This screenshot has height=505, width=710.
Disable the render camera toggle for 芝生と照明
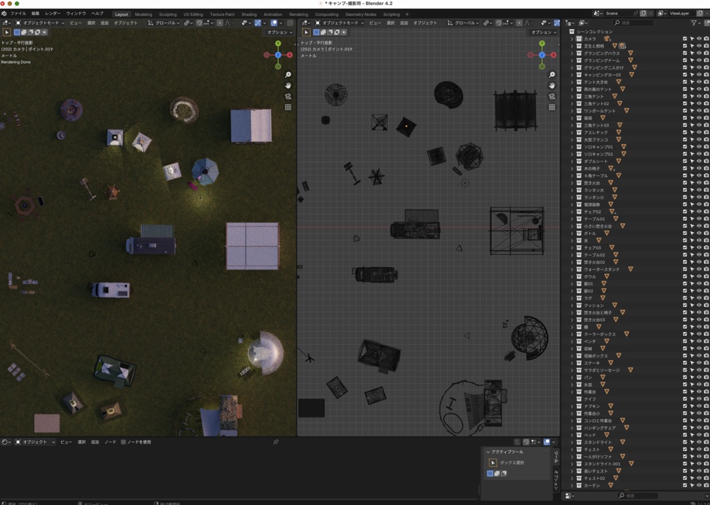tap(705, 45)
